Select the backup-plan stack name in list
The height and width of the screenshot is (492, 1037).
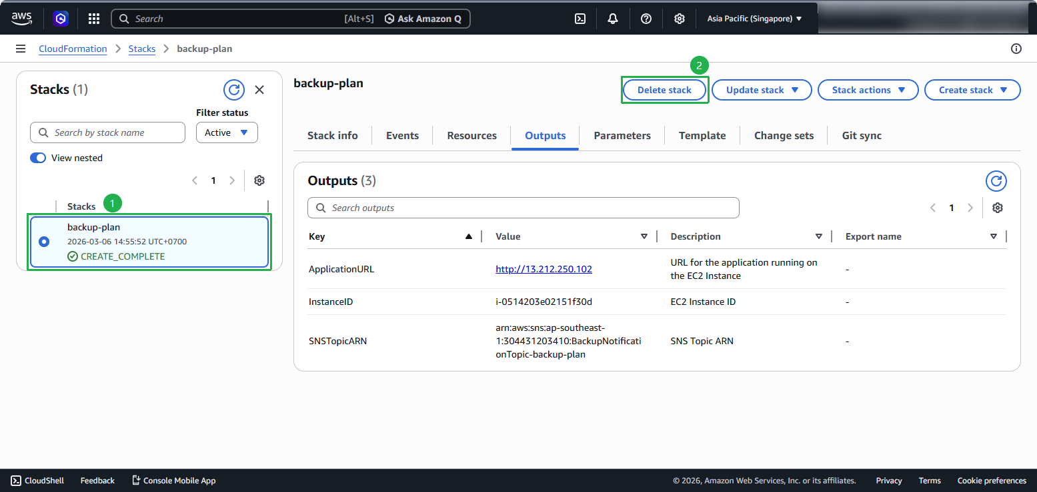[93, 227]
